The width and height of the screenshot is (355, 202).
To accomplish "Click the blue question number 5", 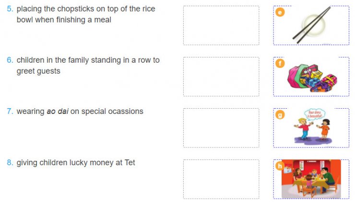I will 10,9.
